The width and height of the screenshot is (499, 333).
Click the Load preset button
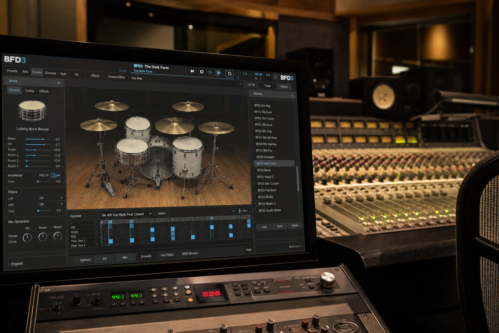[264, 227]
